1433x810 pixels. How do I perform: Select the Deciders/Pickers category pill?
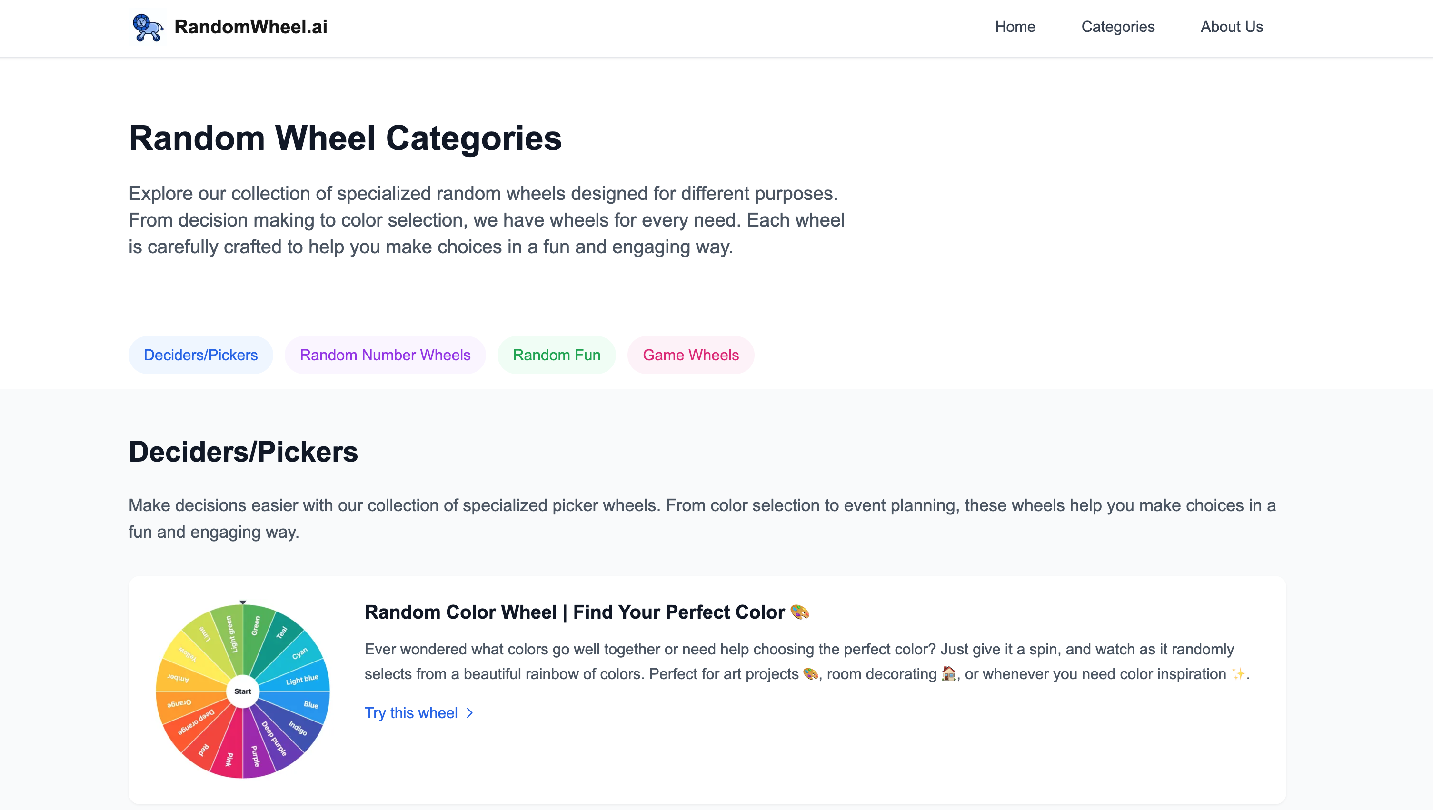(200, 355)
